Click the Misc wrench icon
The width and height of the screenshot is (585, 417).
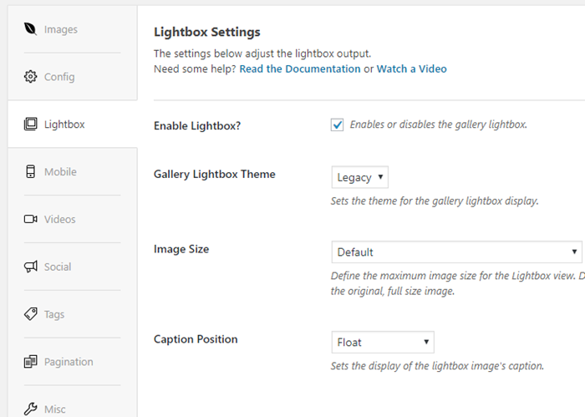31,409
